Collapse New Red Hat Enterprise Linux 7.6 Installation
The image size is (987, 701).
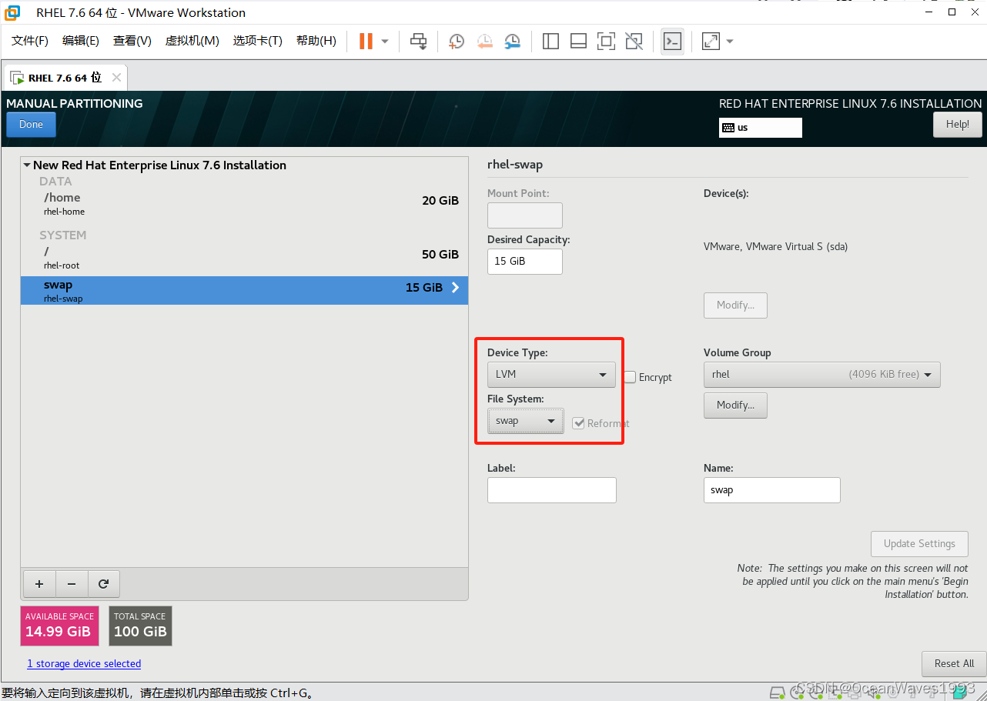tap(27, 165)
